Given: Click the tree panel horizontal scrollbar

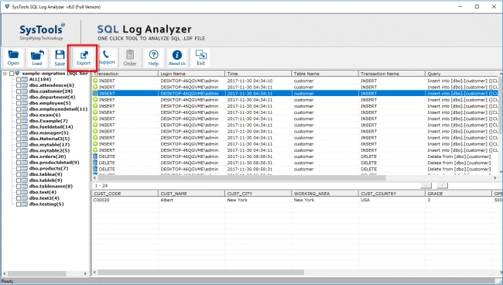Looking at the screenshot, I should coord(37,273).
